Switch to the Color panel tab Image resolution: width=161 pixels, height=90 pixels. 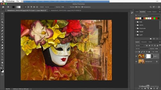[137, 12]
